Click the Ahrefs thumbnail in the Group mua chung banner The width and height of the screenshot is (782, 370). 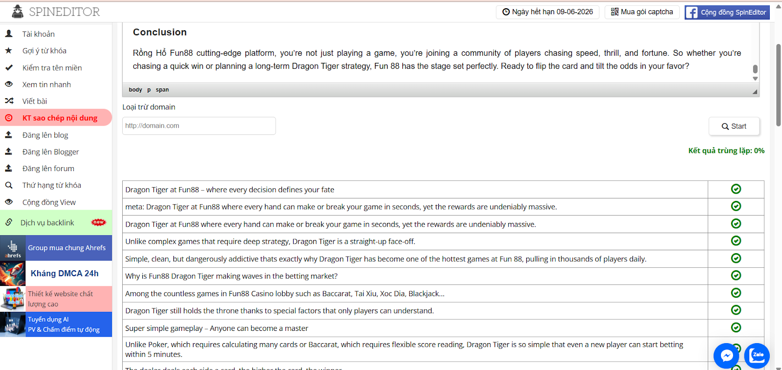tap(13, 248)
